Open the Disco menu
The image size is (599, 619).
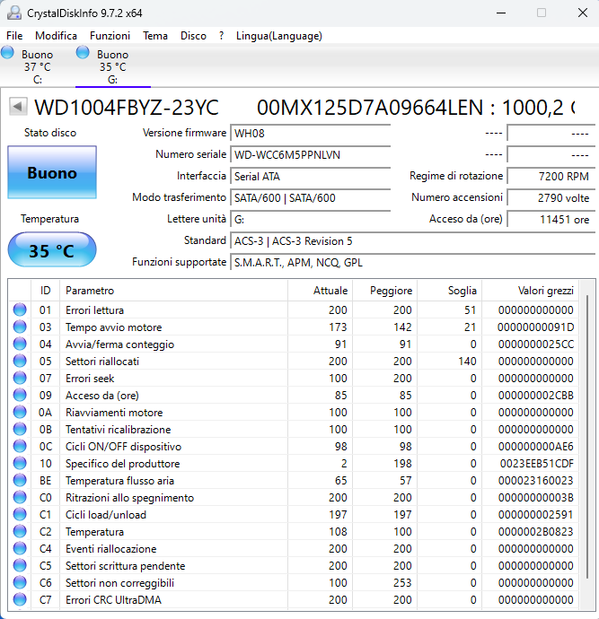pyautogui.click(x=193, y=36)
